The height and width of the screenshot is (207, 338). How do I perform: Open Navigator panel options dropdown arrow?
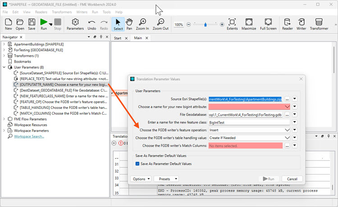pyautogui.click(x=89, y=37)
